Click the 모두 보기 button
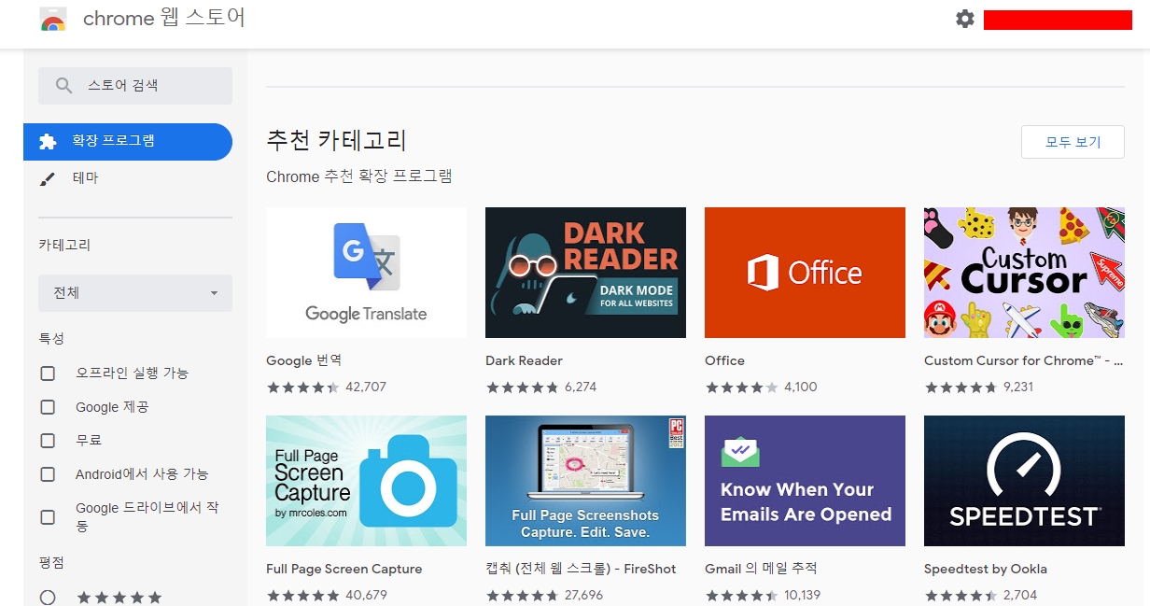 1073,142
